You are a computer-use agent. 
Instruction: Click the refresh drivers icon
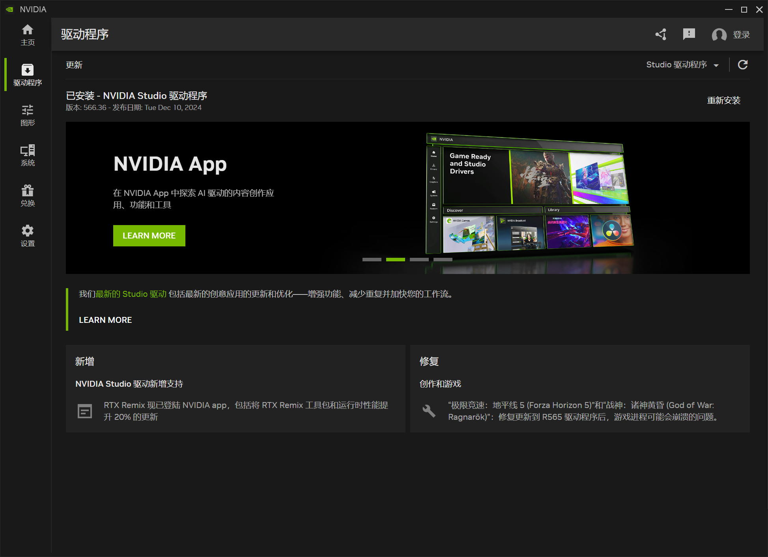pyautogui.click(x=743, y=65)
